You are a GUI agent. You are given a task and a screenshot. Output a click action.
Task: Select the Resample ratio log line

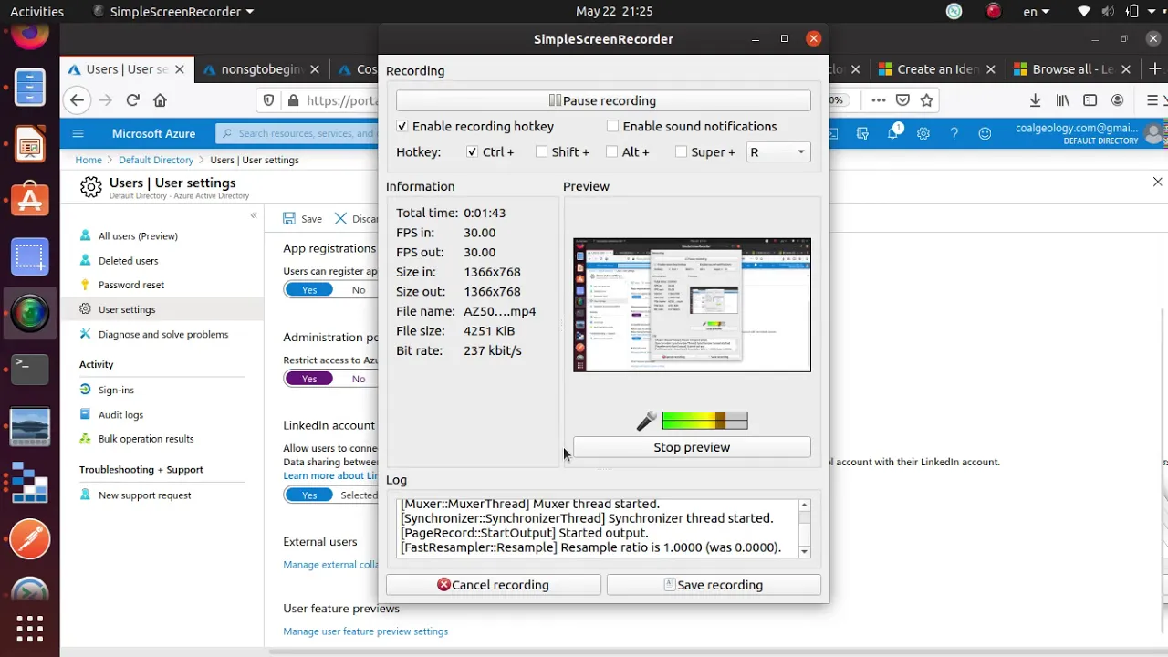point(590,547)
